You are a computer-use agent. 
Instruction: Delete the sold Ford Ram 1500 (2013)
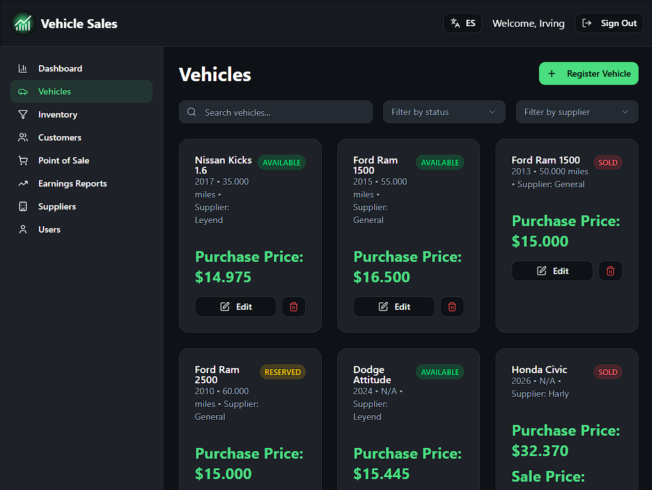(610, 271)
